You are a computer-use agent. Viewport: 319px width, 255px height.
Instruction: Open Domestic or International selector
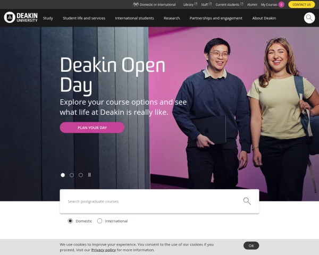(154, 4)
